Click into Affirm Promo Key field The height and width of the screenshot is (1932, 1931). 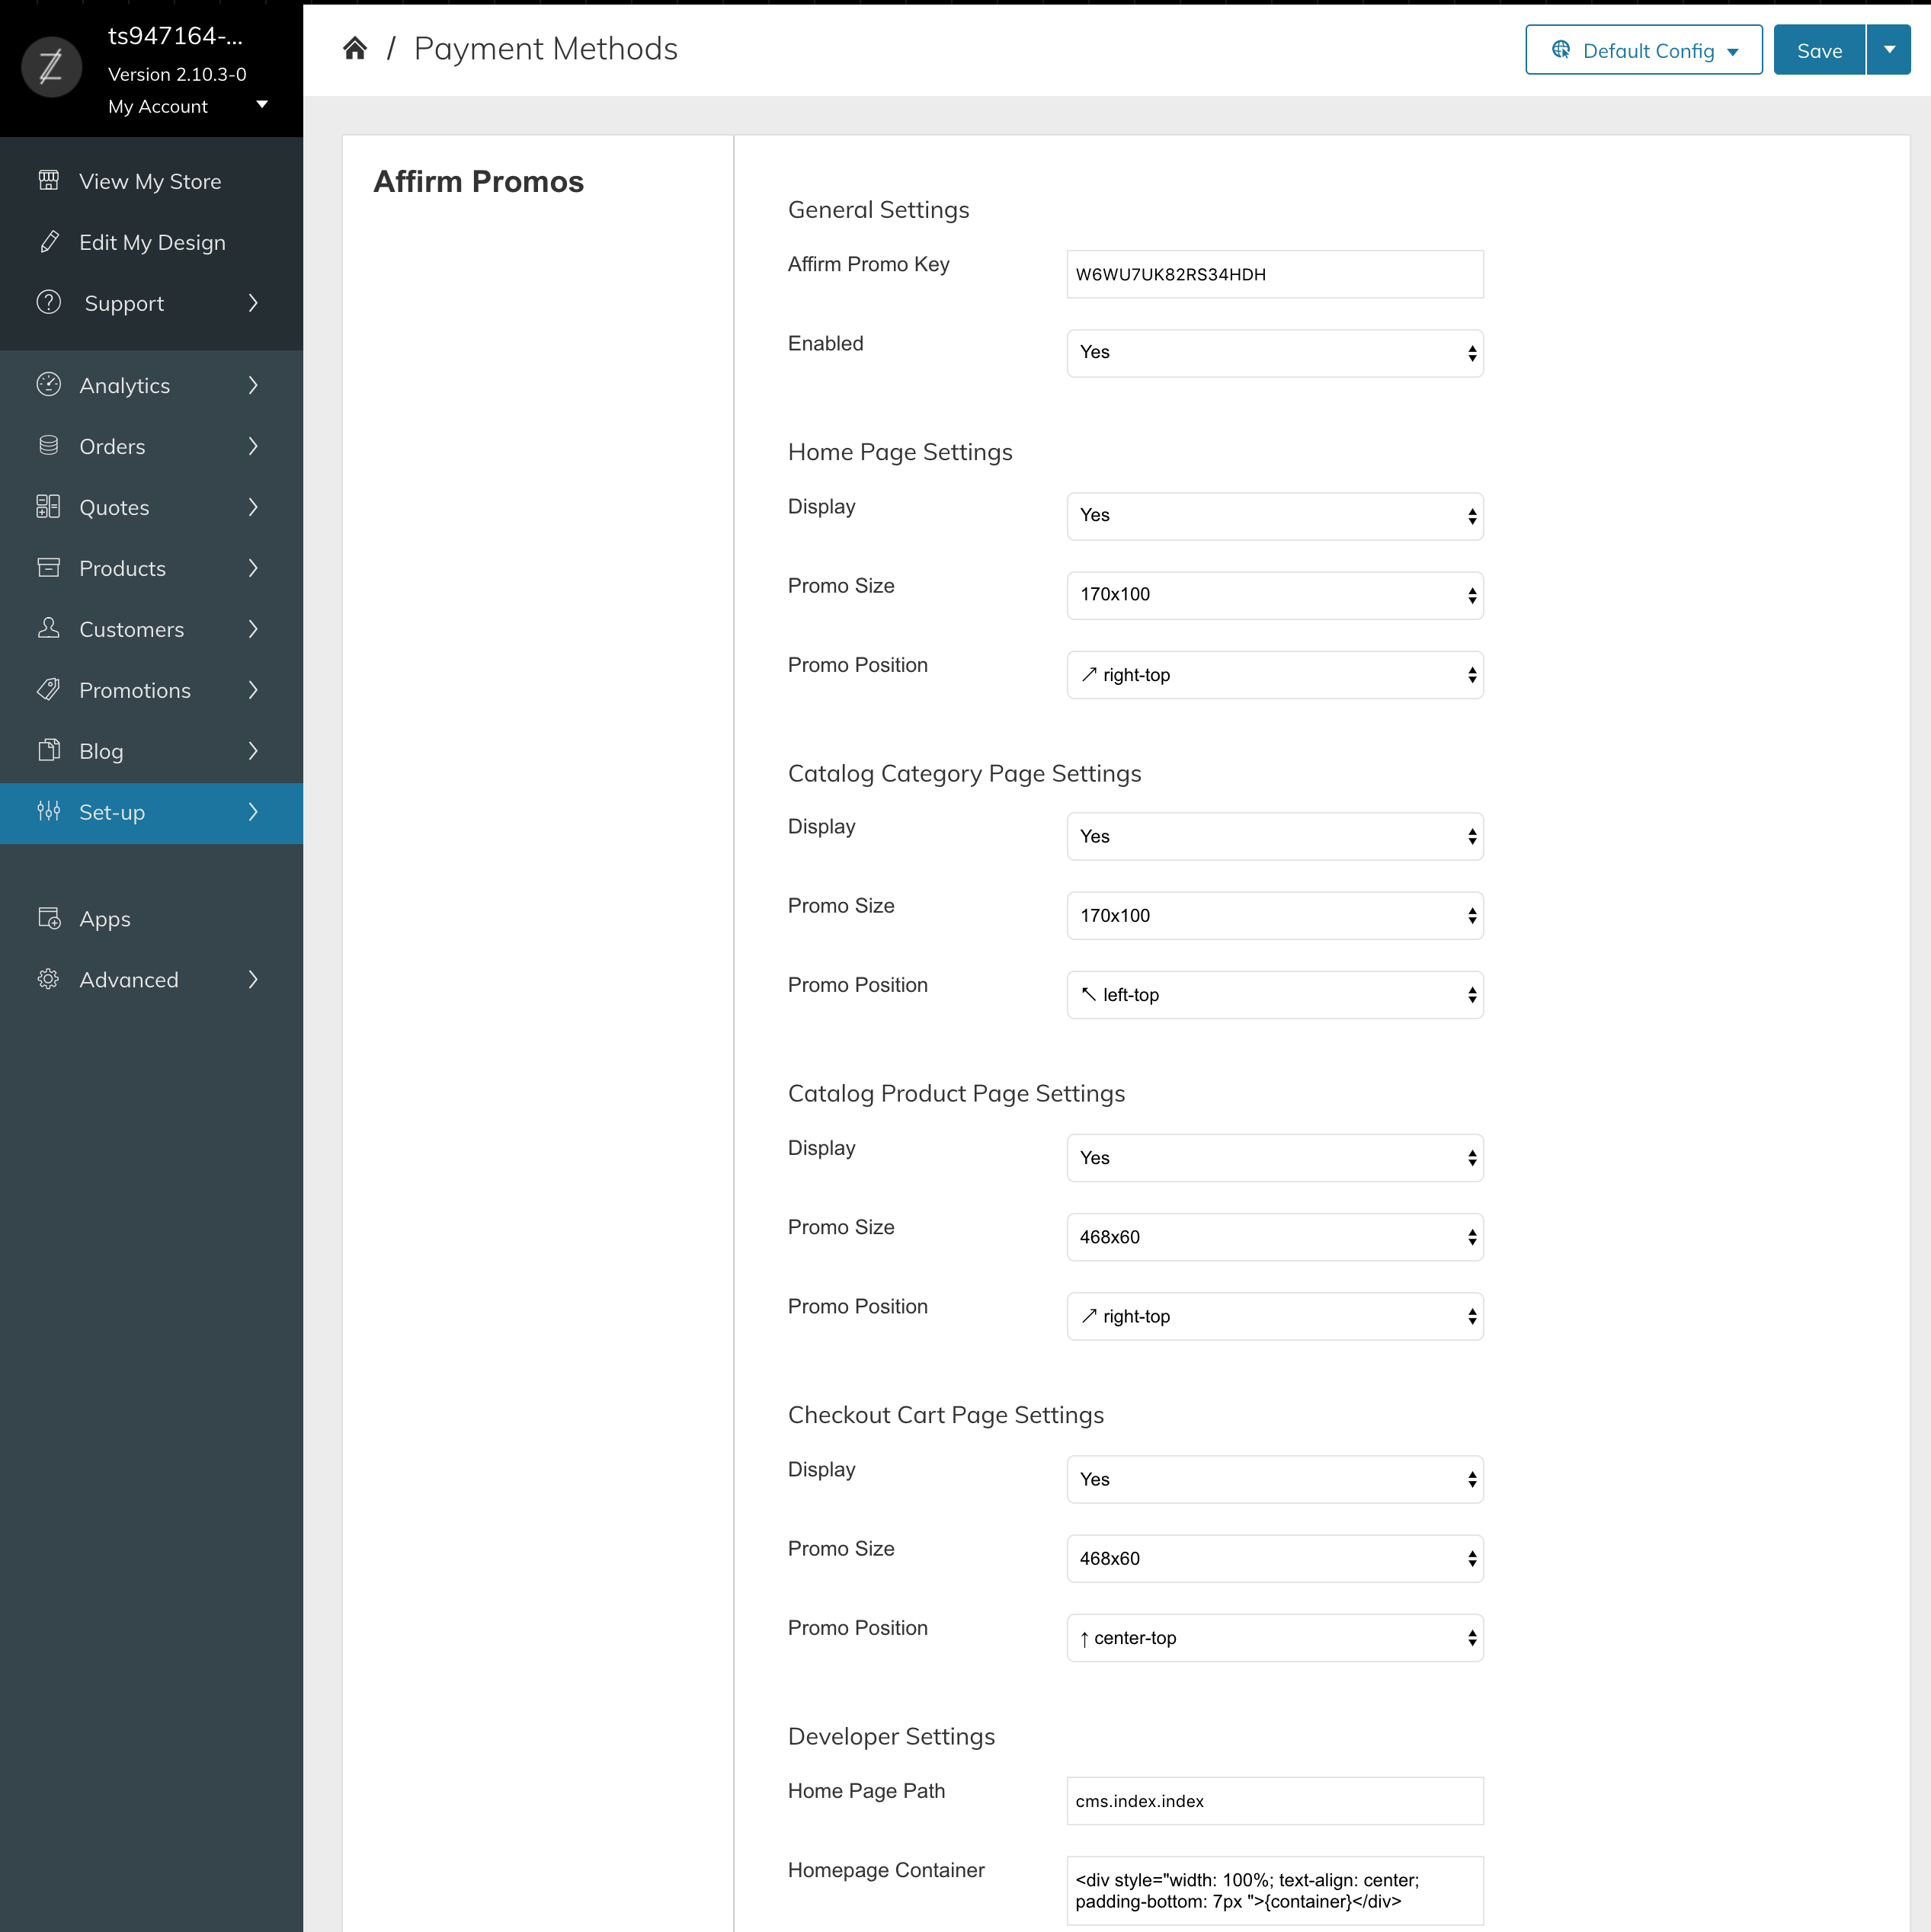point(1273,274)
